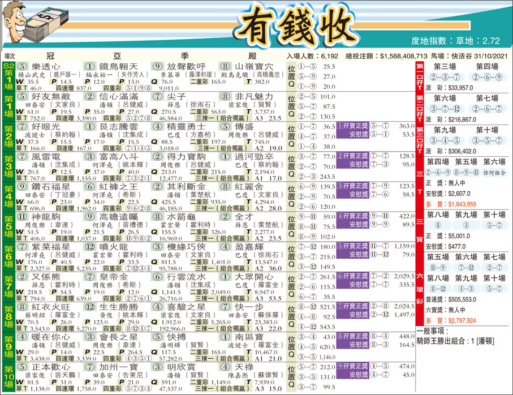Click the 安慰獎 $2,607.0 amount
513x395 pixels.
[448, 194]
